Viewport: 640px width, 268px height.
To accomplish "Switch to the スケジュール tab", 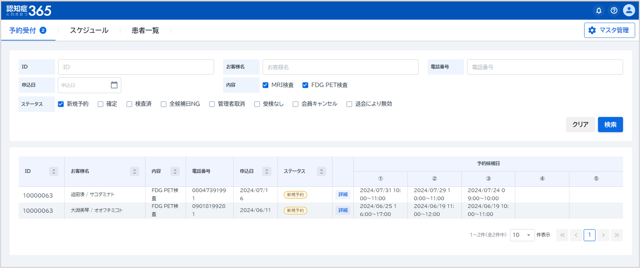I will pos(89,30).
